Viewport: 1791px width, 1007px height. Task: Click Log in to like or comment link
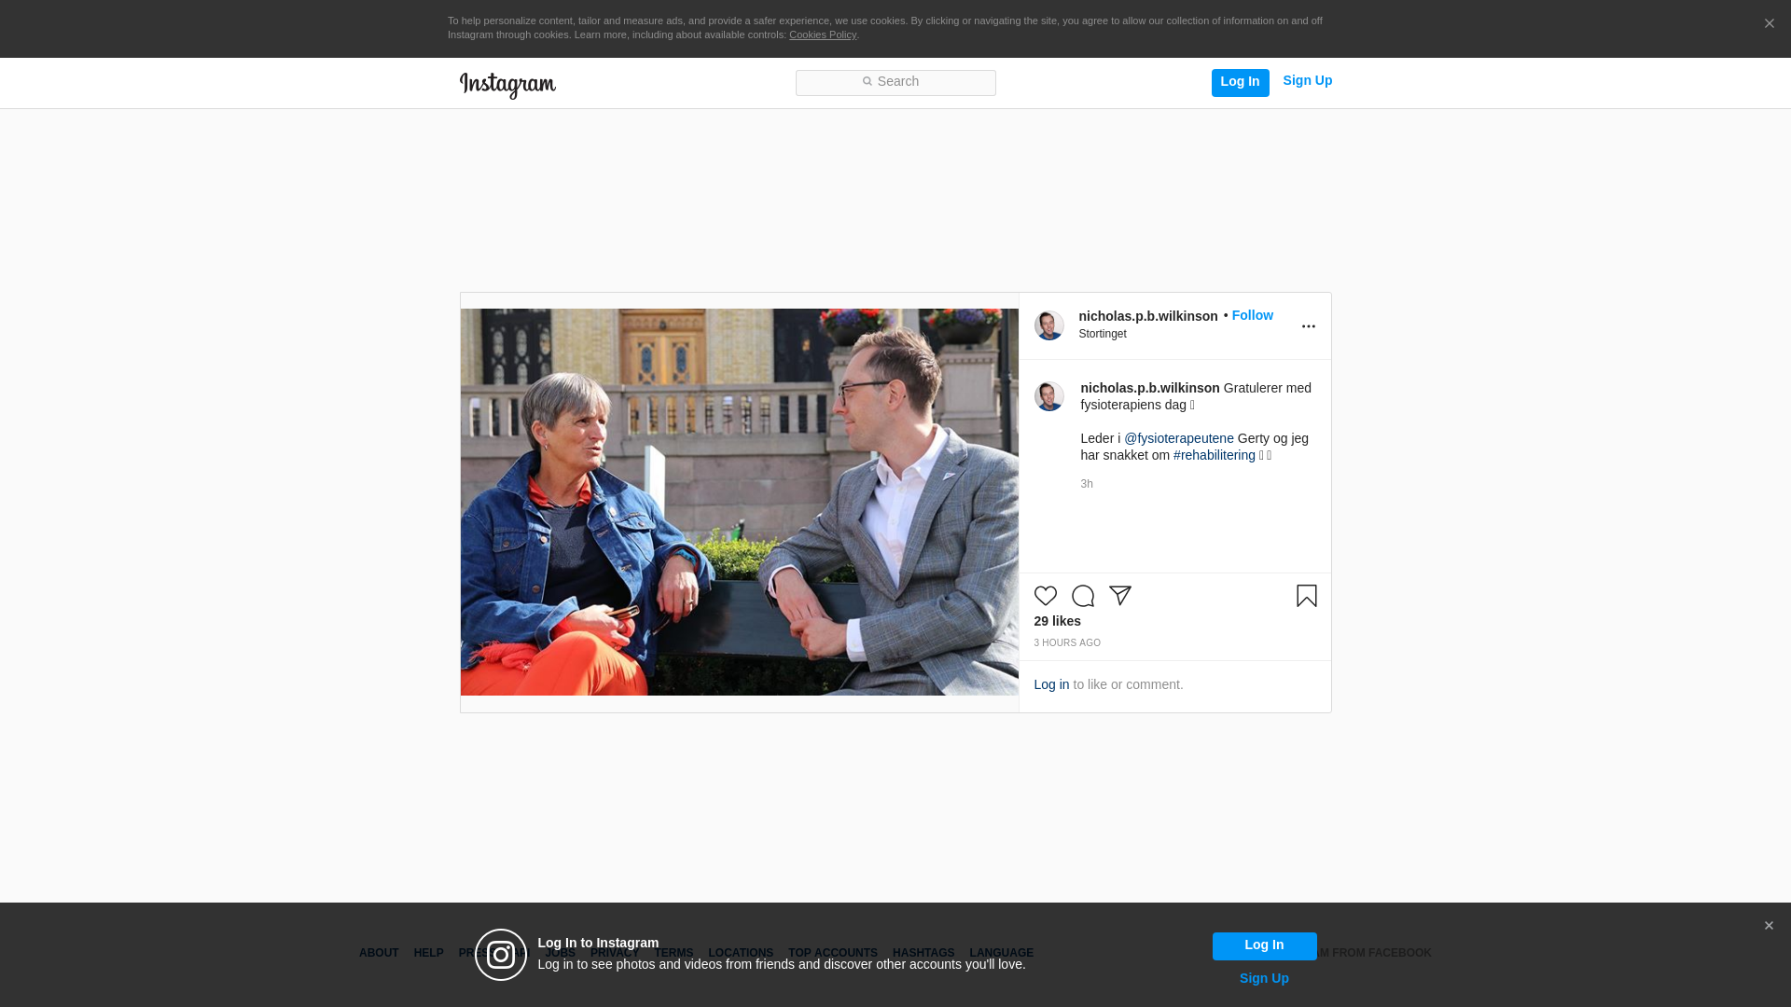click(1051, 684)
